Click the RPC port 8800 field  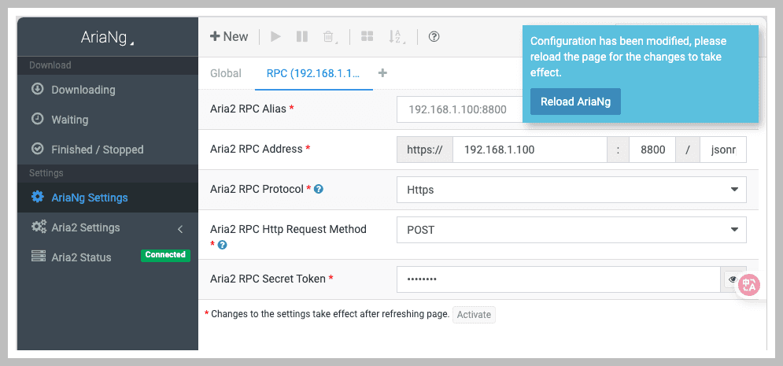pos(652,150)
